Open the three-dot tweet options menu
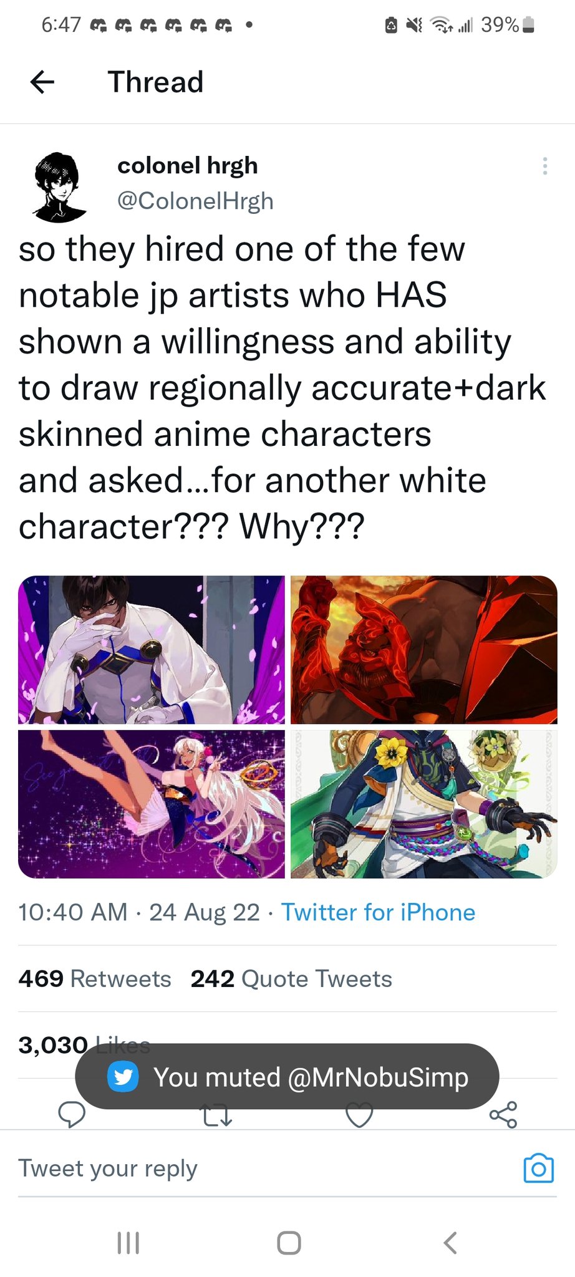Viewport: 575px width, 1277px height. coord(544,166)
